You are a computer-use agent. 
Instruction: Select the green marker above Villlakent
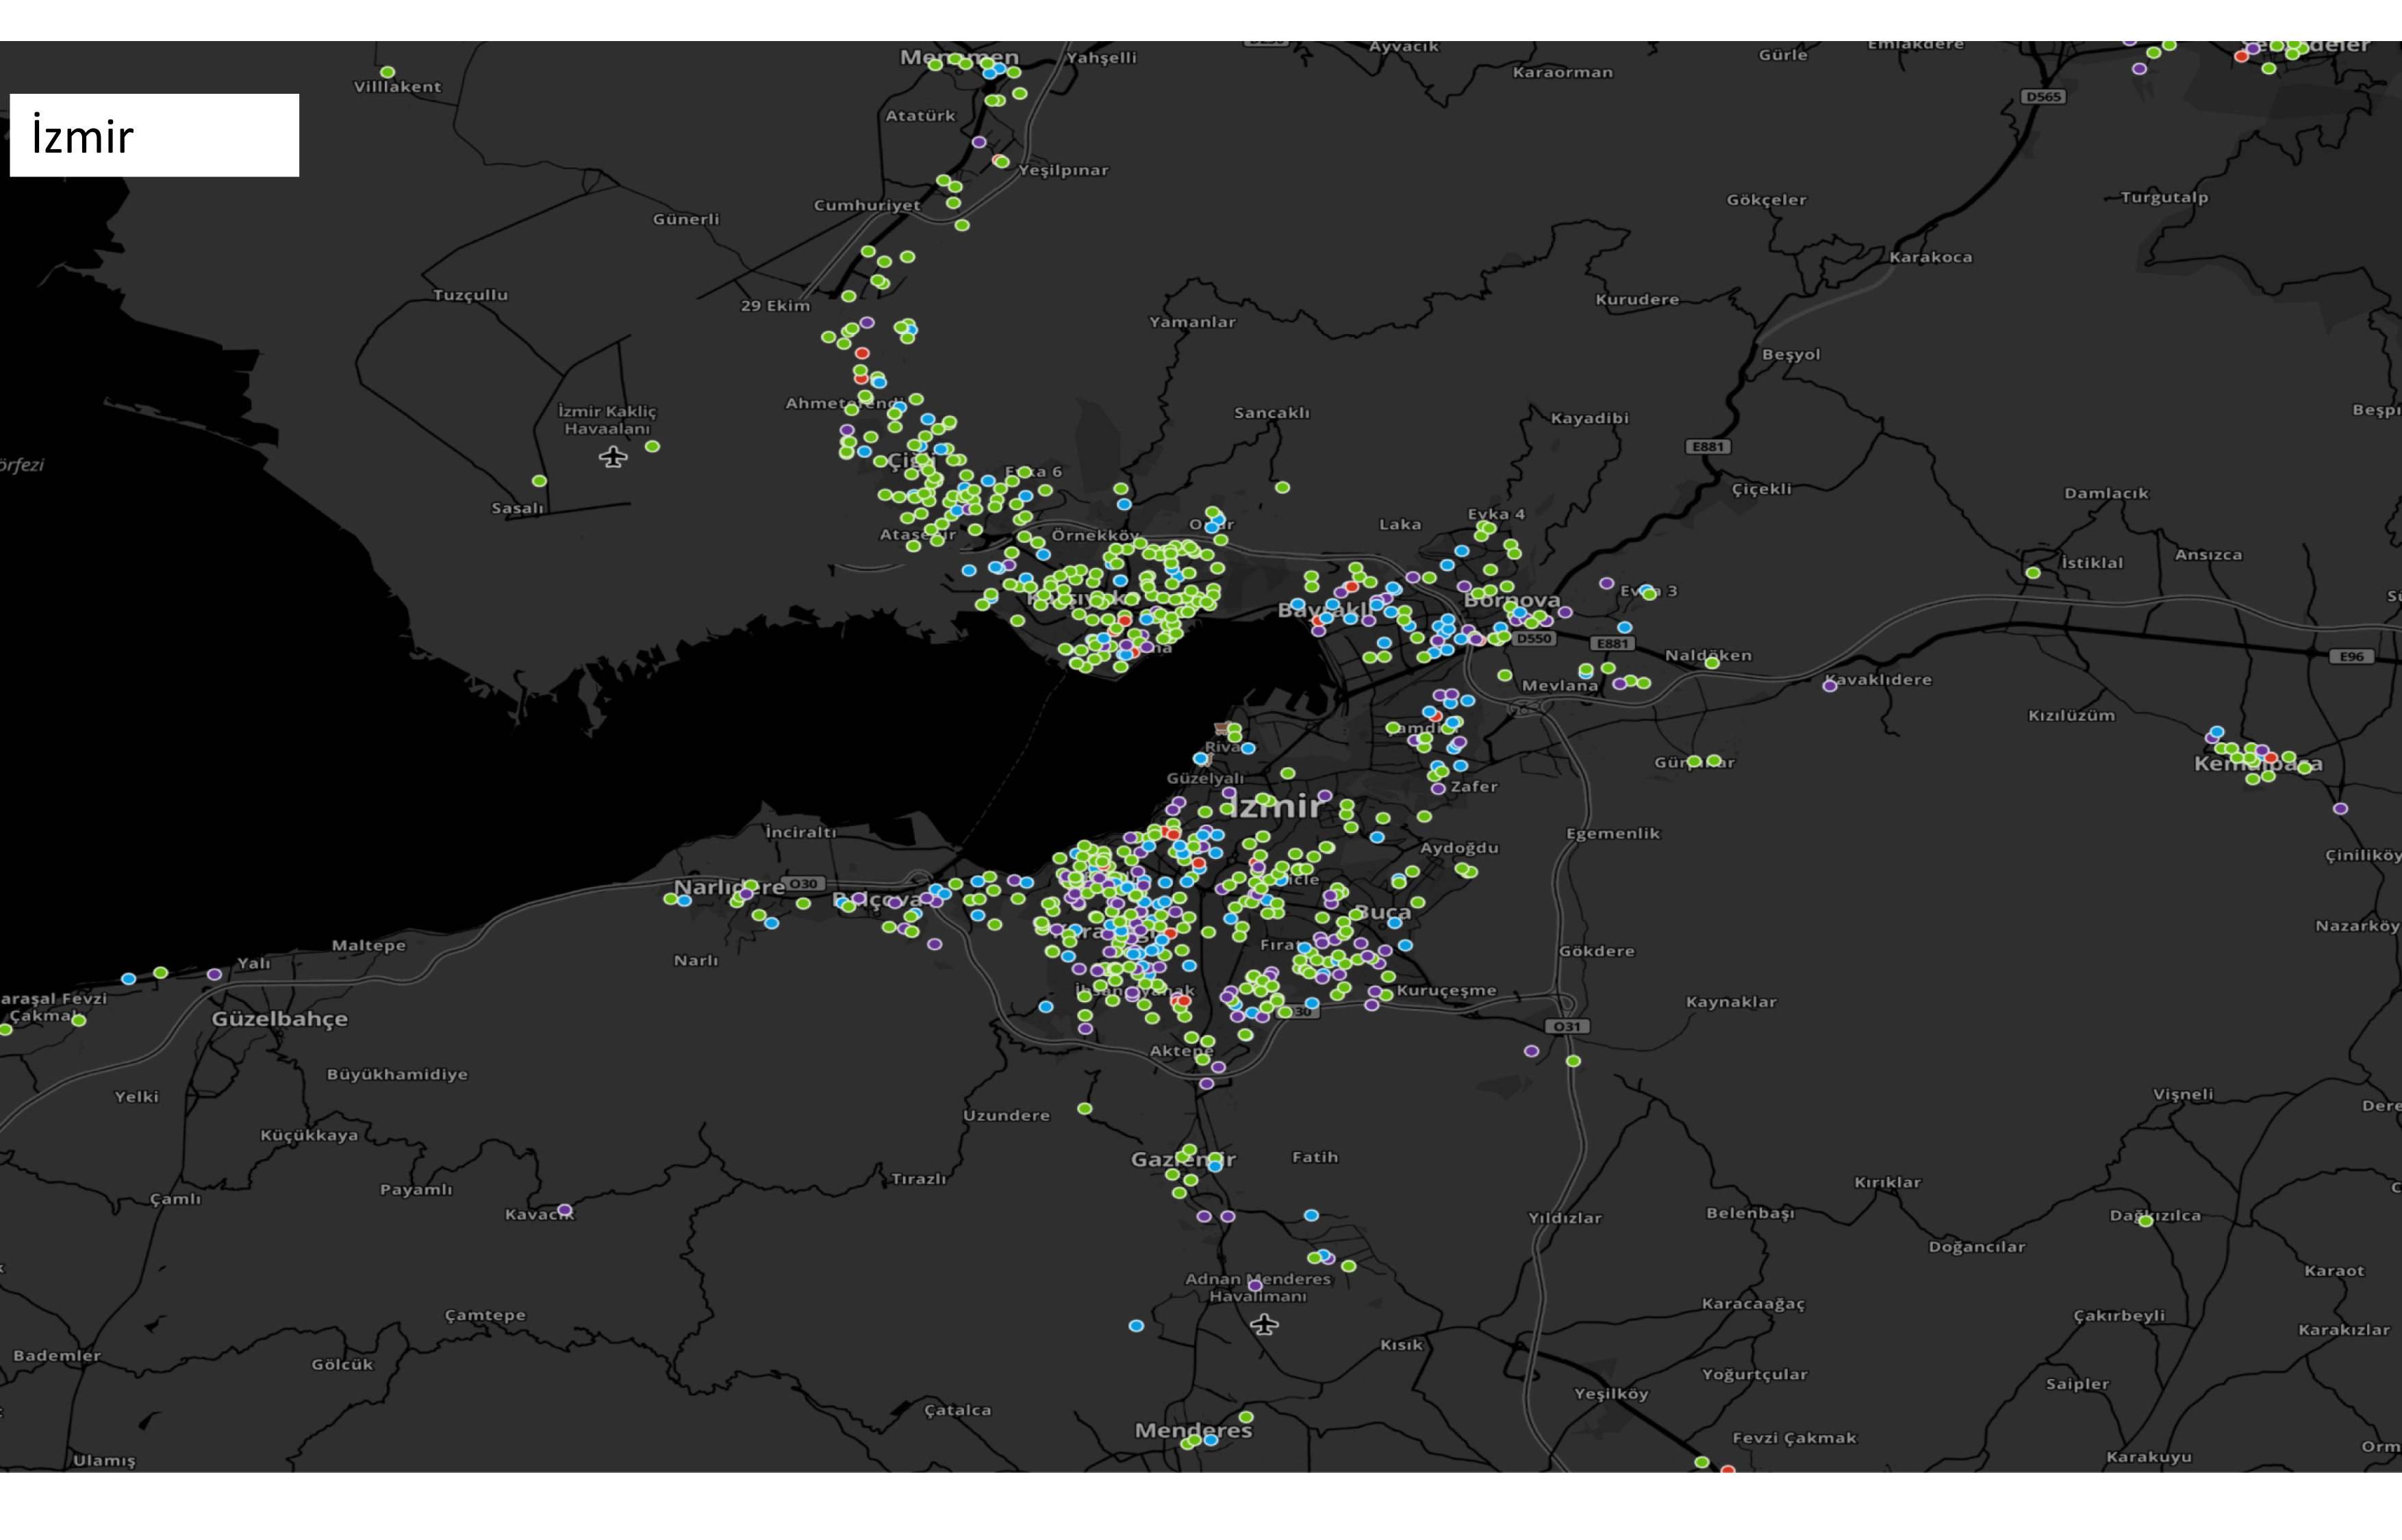(x=387, y=72)
